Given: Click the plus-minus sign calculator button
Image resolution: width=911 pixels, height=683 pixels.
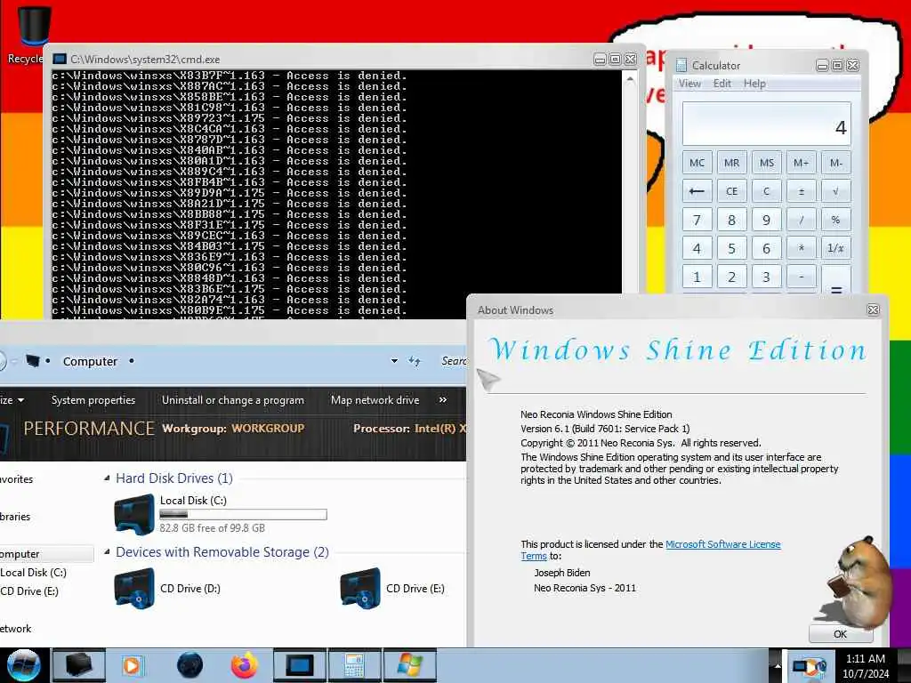Looking at the screenshot, I should 802,191.
